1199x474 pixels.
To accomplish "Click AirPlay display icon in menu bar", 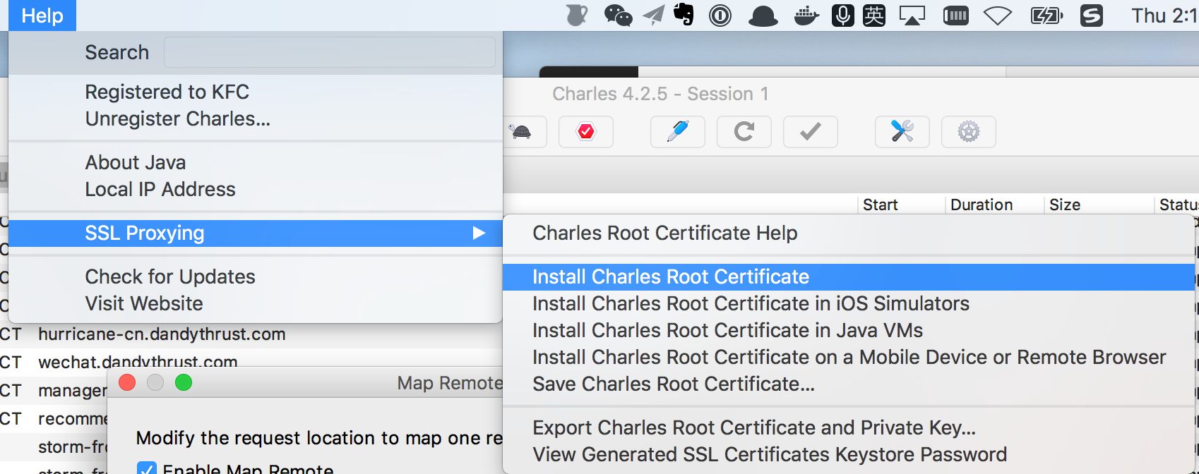I will (x=912, y=16).
